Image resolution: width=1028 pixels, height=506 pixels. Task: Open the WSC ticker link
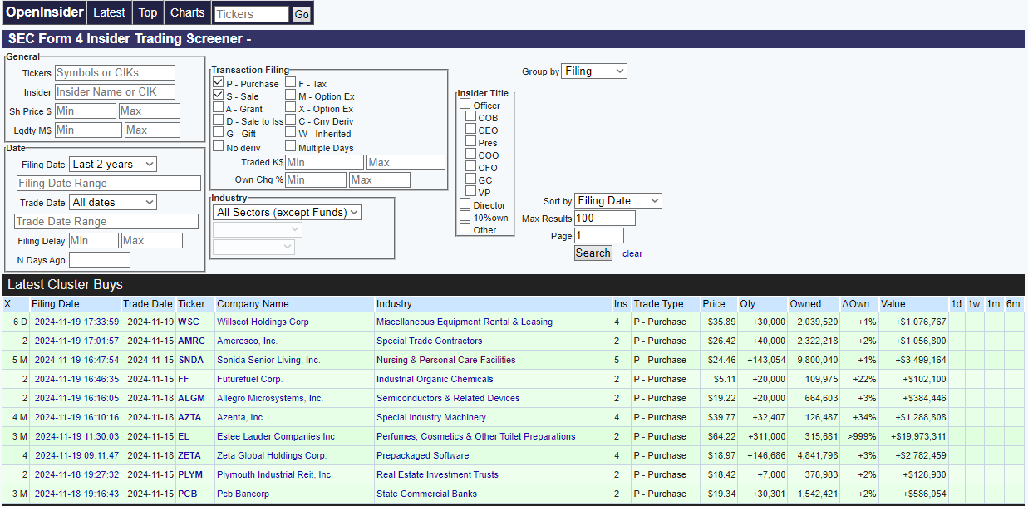(x=189, y=322)
